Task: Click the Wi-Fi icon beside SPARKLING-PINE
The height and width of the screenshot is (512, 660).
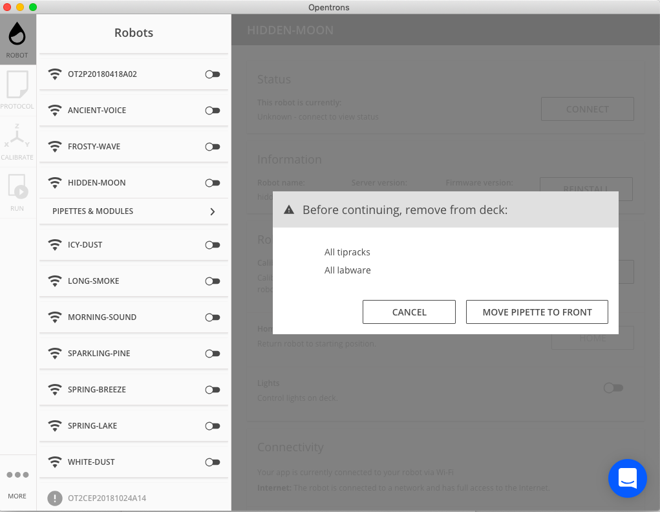Action: [55, 354]
